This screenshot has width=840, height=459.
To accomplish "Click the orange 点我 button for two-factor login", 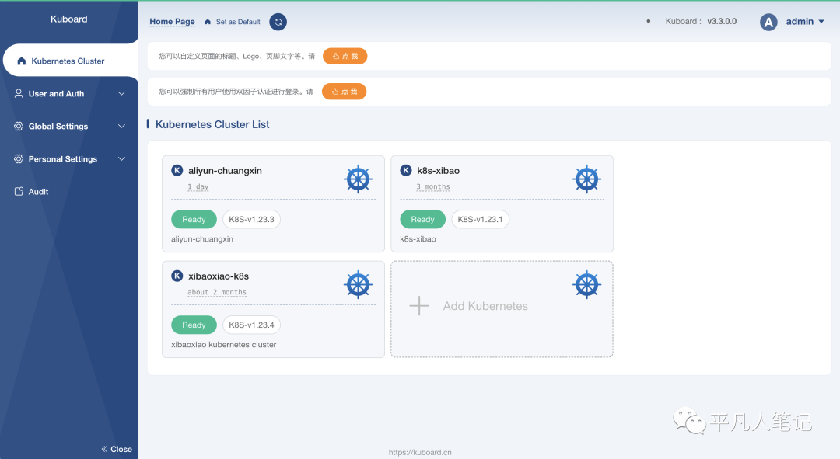I will coord(344,92).
